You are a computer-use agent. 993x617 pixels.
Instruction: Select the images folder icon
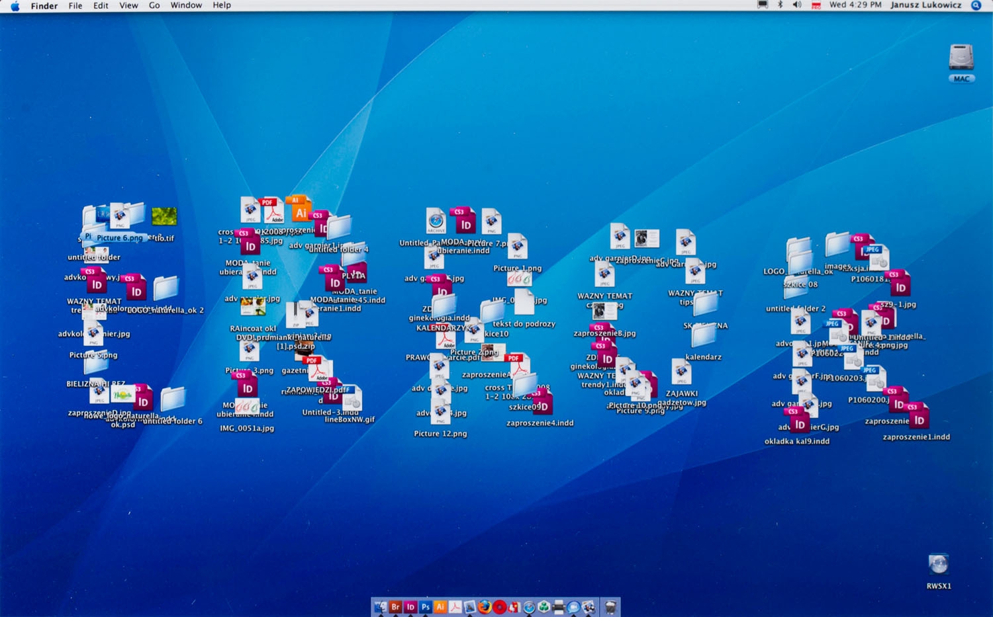point(837,244)
